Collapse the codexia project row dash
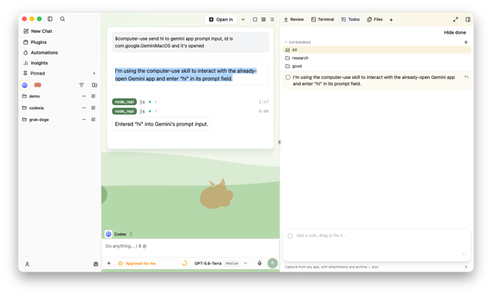 pos(84,107)
